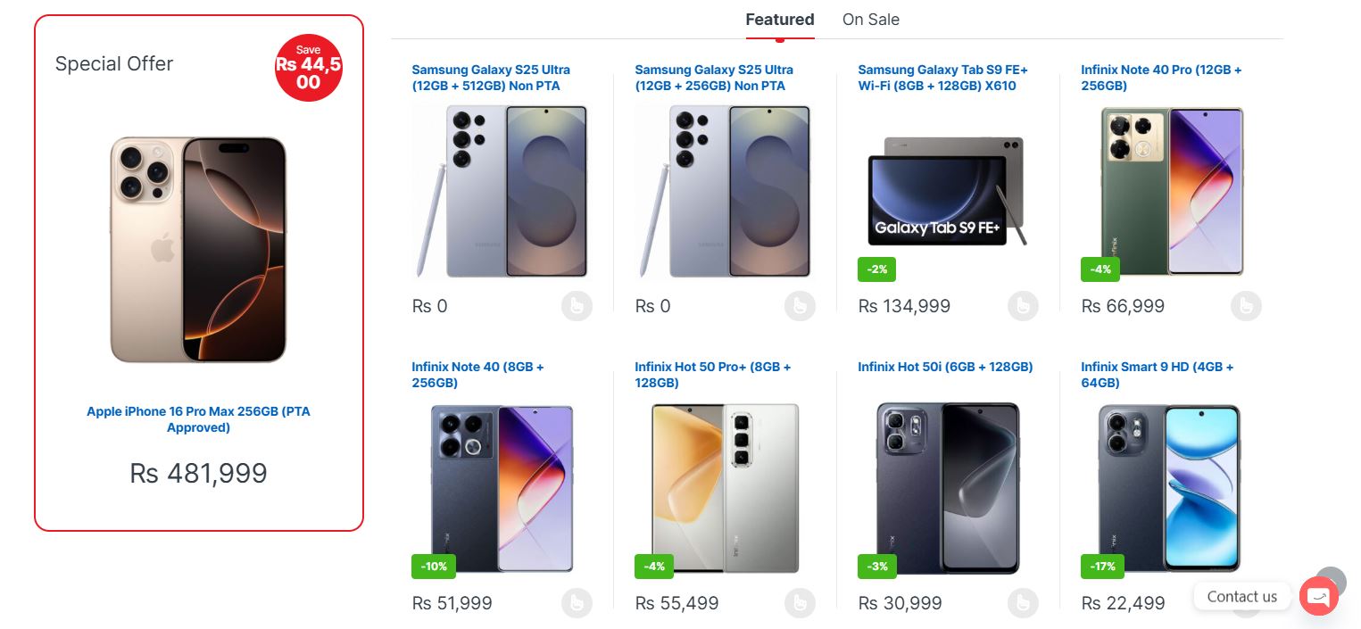Open the Infinix Note 40 Pro product image
Image resolution: width=1361 pixels, height=629 pixels.
click(x=1171, y=192)
